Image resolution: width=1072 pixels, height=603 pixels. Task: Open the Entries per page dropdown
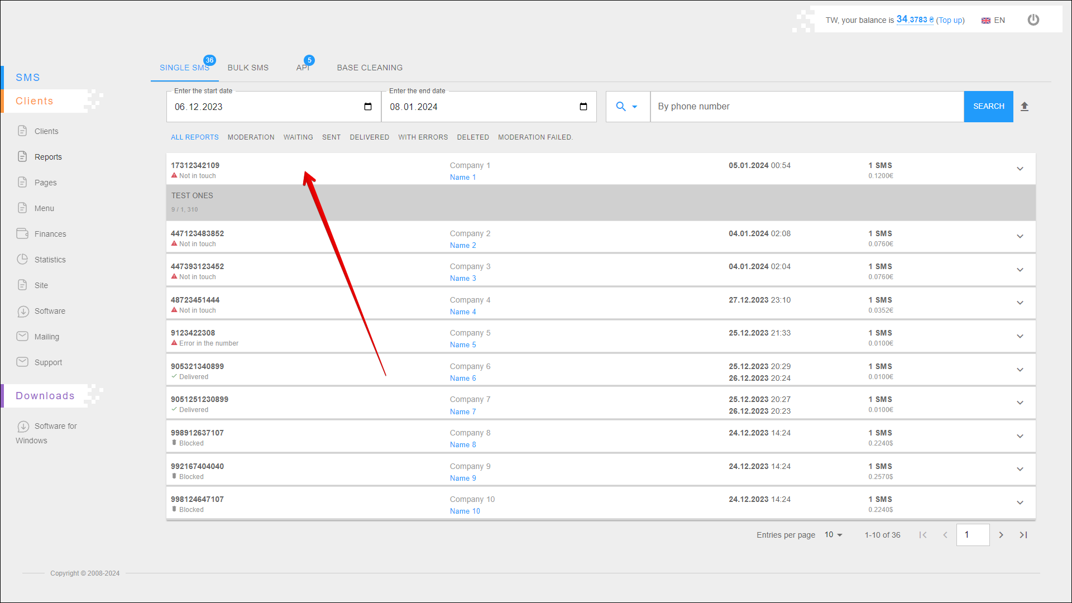click(x=833, y=535)
